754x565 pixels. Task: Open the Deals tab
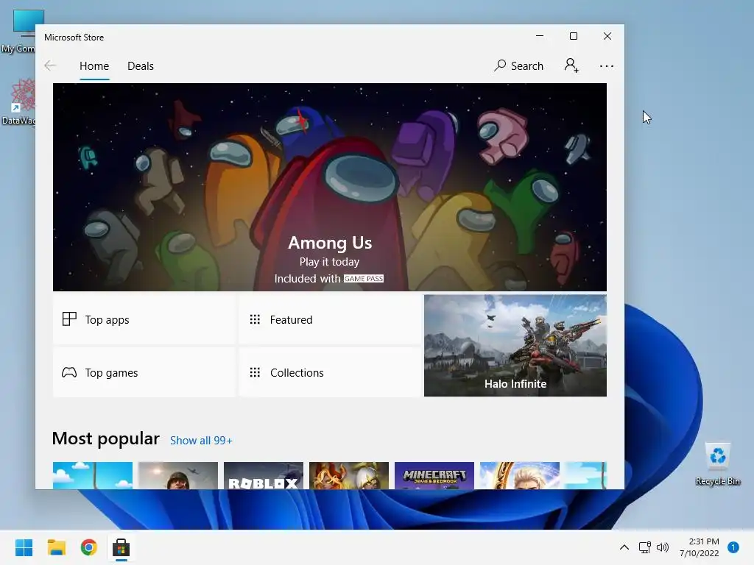click(141, 65)
